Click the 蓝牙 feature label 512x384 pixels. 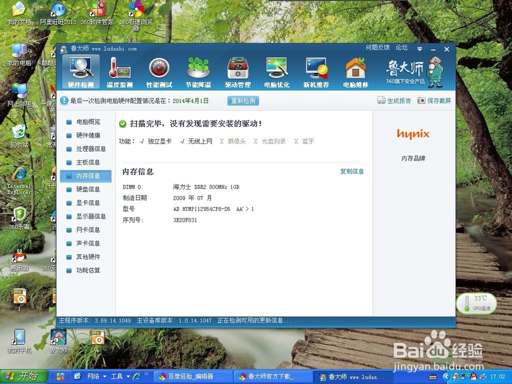tap(308, 141)
